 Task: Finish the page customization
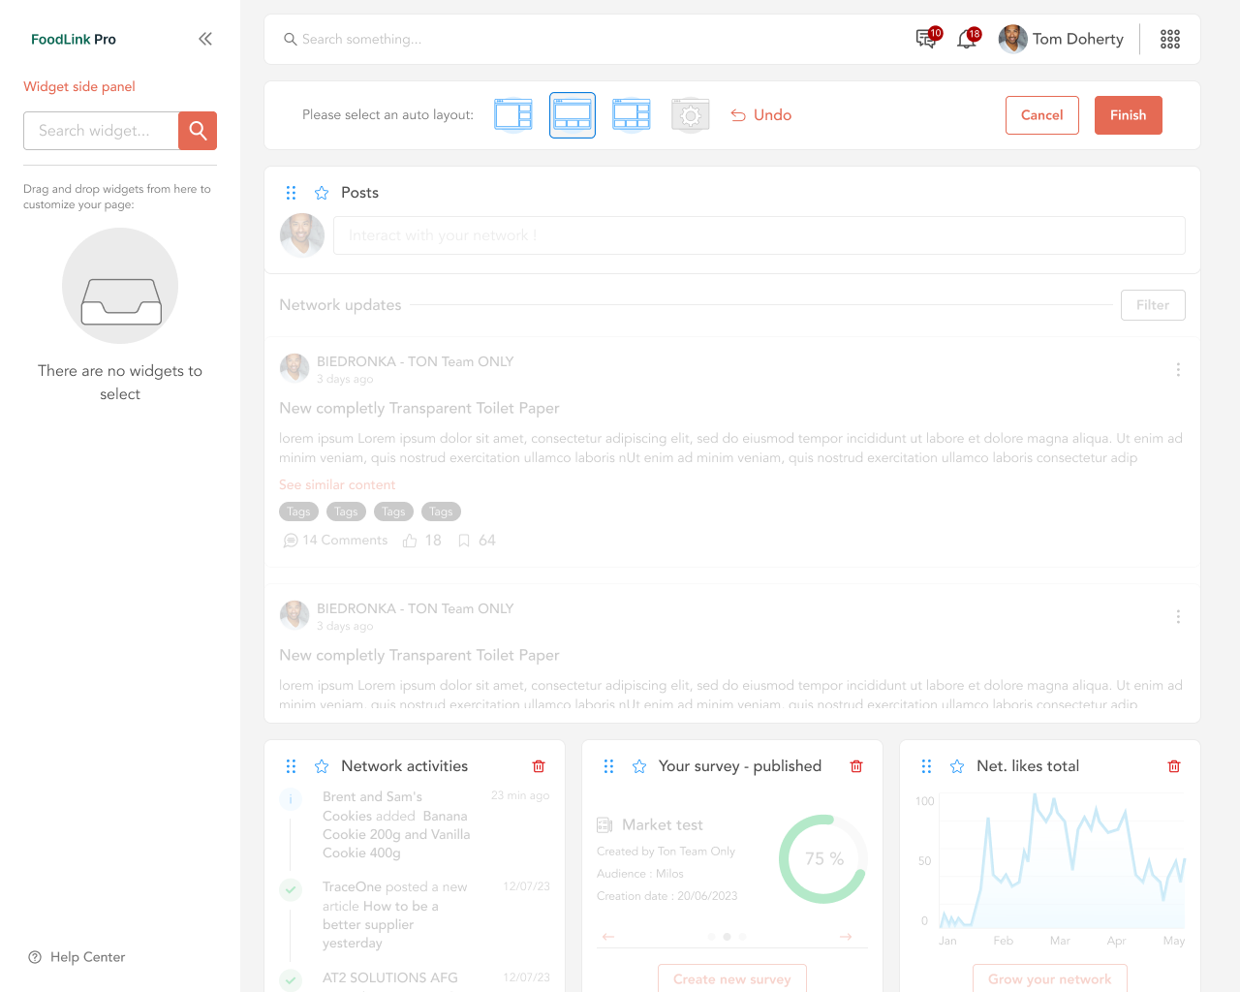(x=1129, y=115)
